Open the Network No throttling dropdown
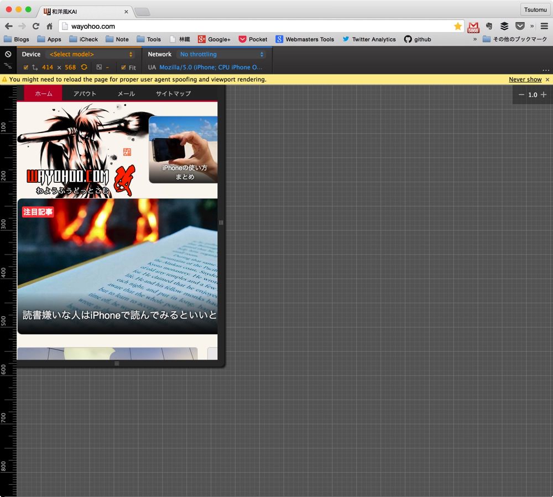 pyautogui.click(x=221, y=54)
